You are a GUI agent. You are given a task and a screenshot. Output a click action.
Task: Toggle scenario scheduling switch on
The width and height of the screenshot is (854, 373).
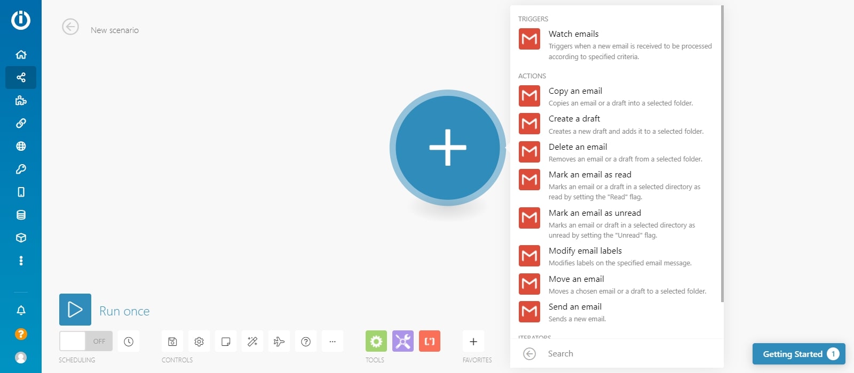[x=86, y=342]
